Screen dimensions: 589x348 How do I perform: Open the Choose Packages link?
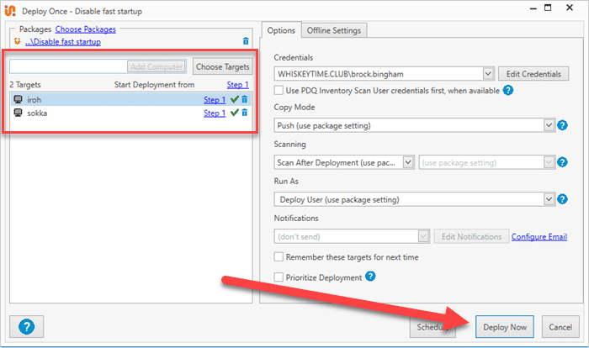(x=85, y=29)
